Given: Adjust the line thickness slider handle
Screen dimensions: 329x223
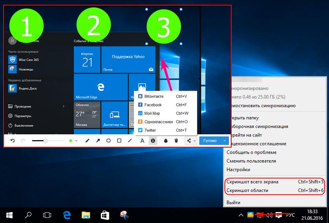Looking at the screenshot, I should (x=46, y=141).
